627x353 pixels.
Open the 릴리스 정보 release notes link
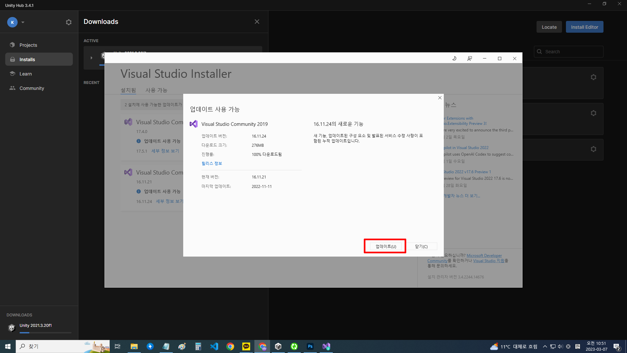(212, 163)
